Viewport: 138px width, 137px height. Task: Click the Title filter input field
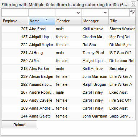(119, 13)
